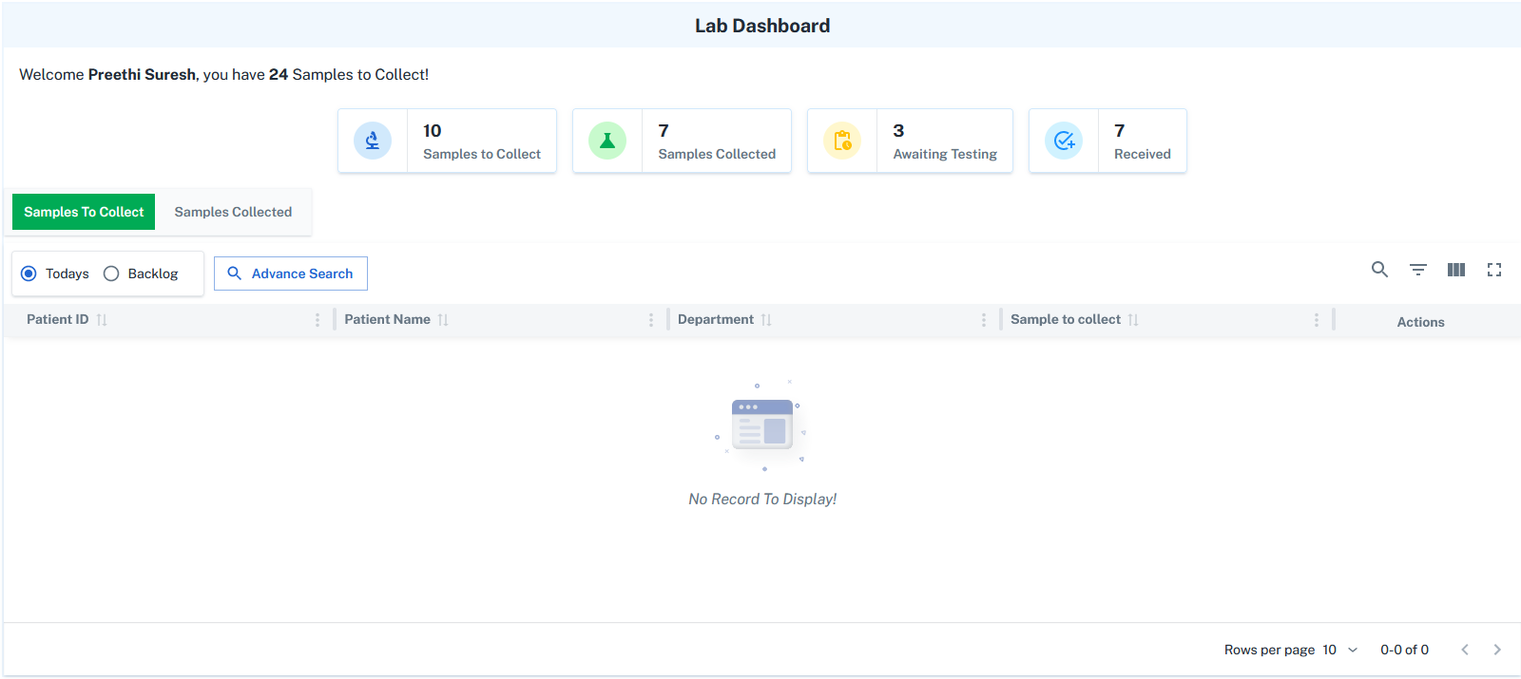The width and height of the screenshot is (1521, 679).
Task: Click the green flask Samples Collected icon
Action: click(x=607, y=141)
